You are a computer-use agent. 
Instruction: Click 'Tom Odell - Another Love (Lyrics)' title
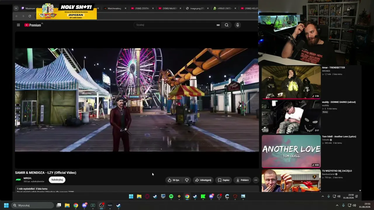339,136
